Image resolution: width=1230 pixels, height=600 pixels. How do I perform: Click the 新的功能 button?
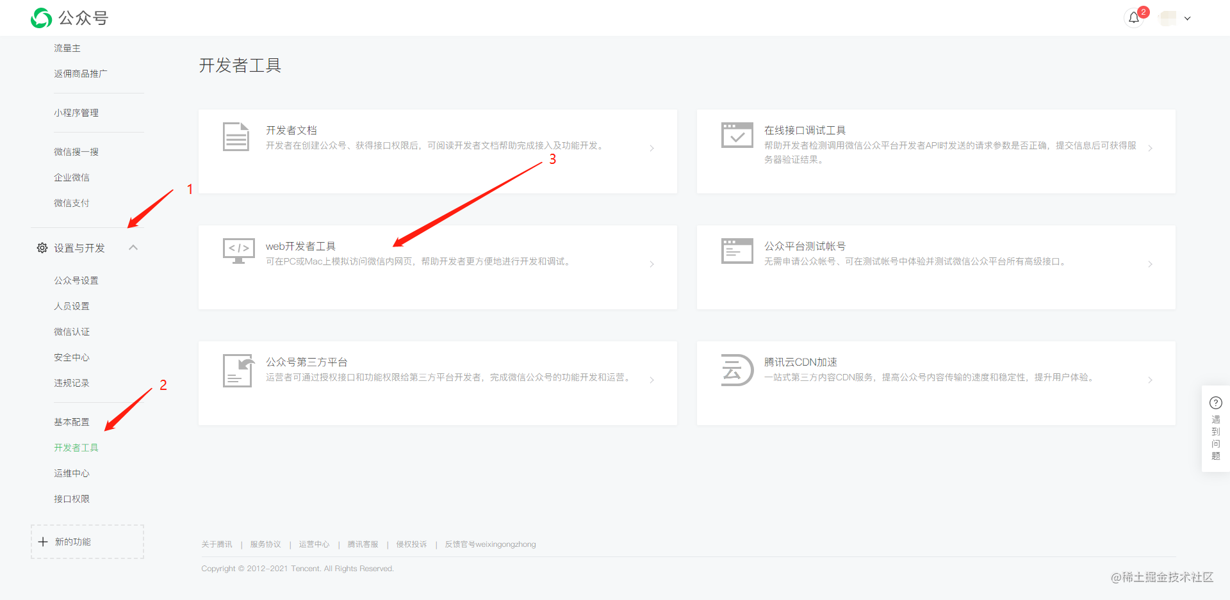coord(87,542)
